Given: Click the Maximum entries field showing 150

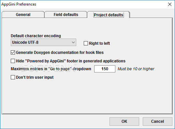Looking at the screenshot, I should [105, 69].
